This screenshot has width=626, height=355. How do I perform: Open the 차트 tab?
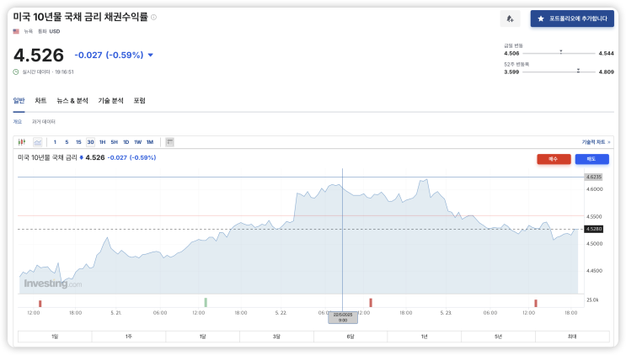point(40,100)
